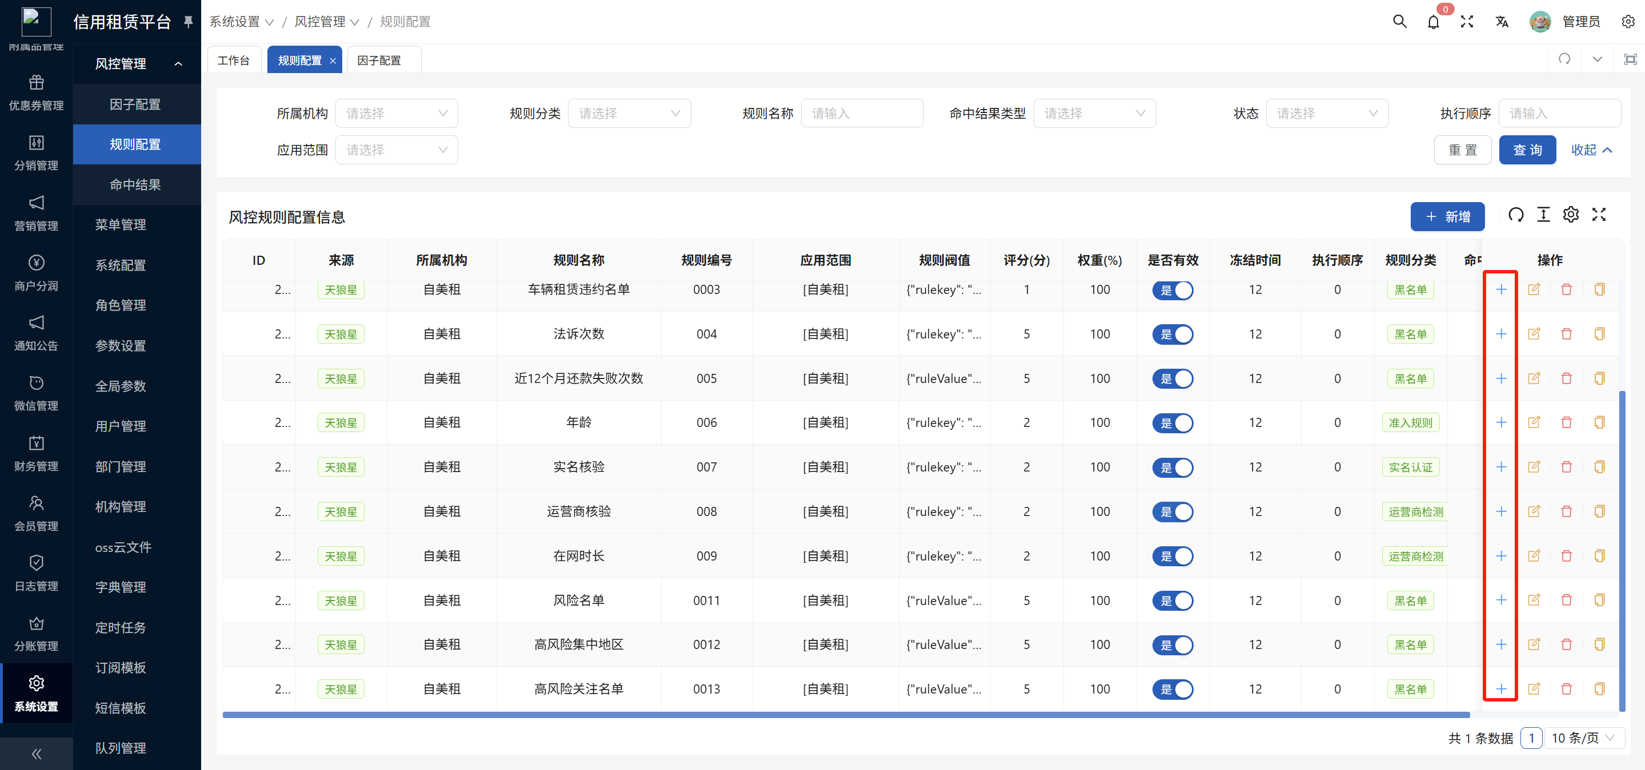Viewport: 1645px width, 770px height.
Task: Open the 应用范围 dropdown filter
Action: tap(397, 150)
